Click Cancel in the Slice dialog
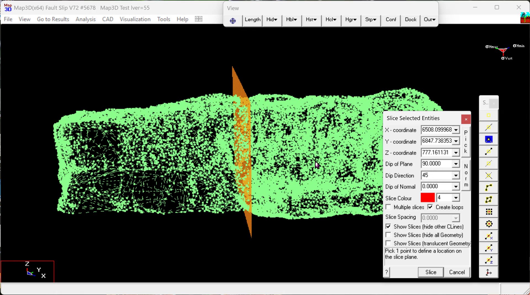The image size is (530, 295). (457, 272)
